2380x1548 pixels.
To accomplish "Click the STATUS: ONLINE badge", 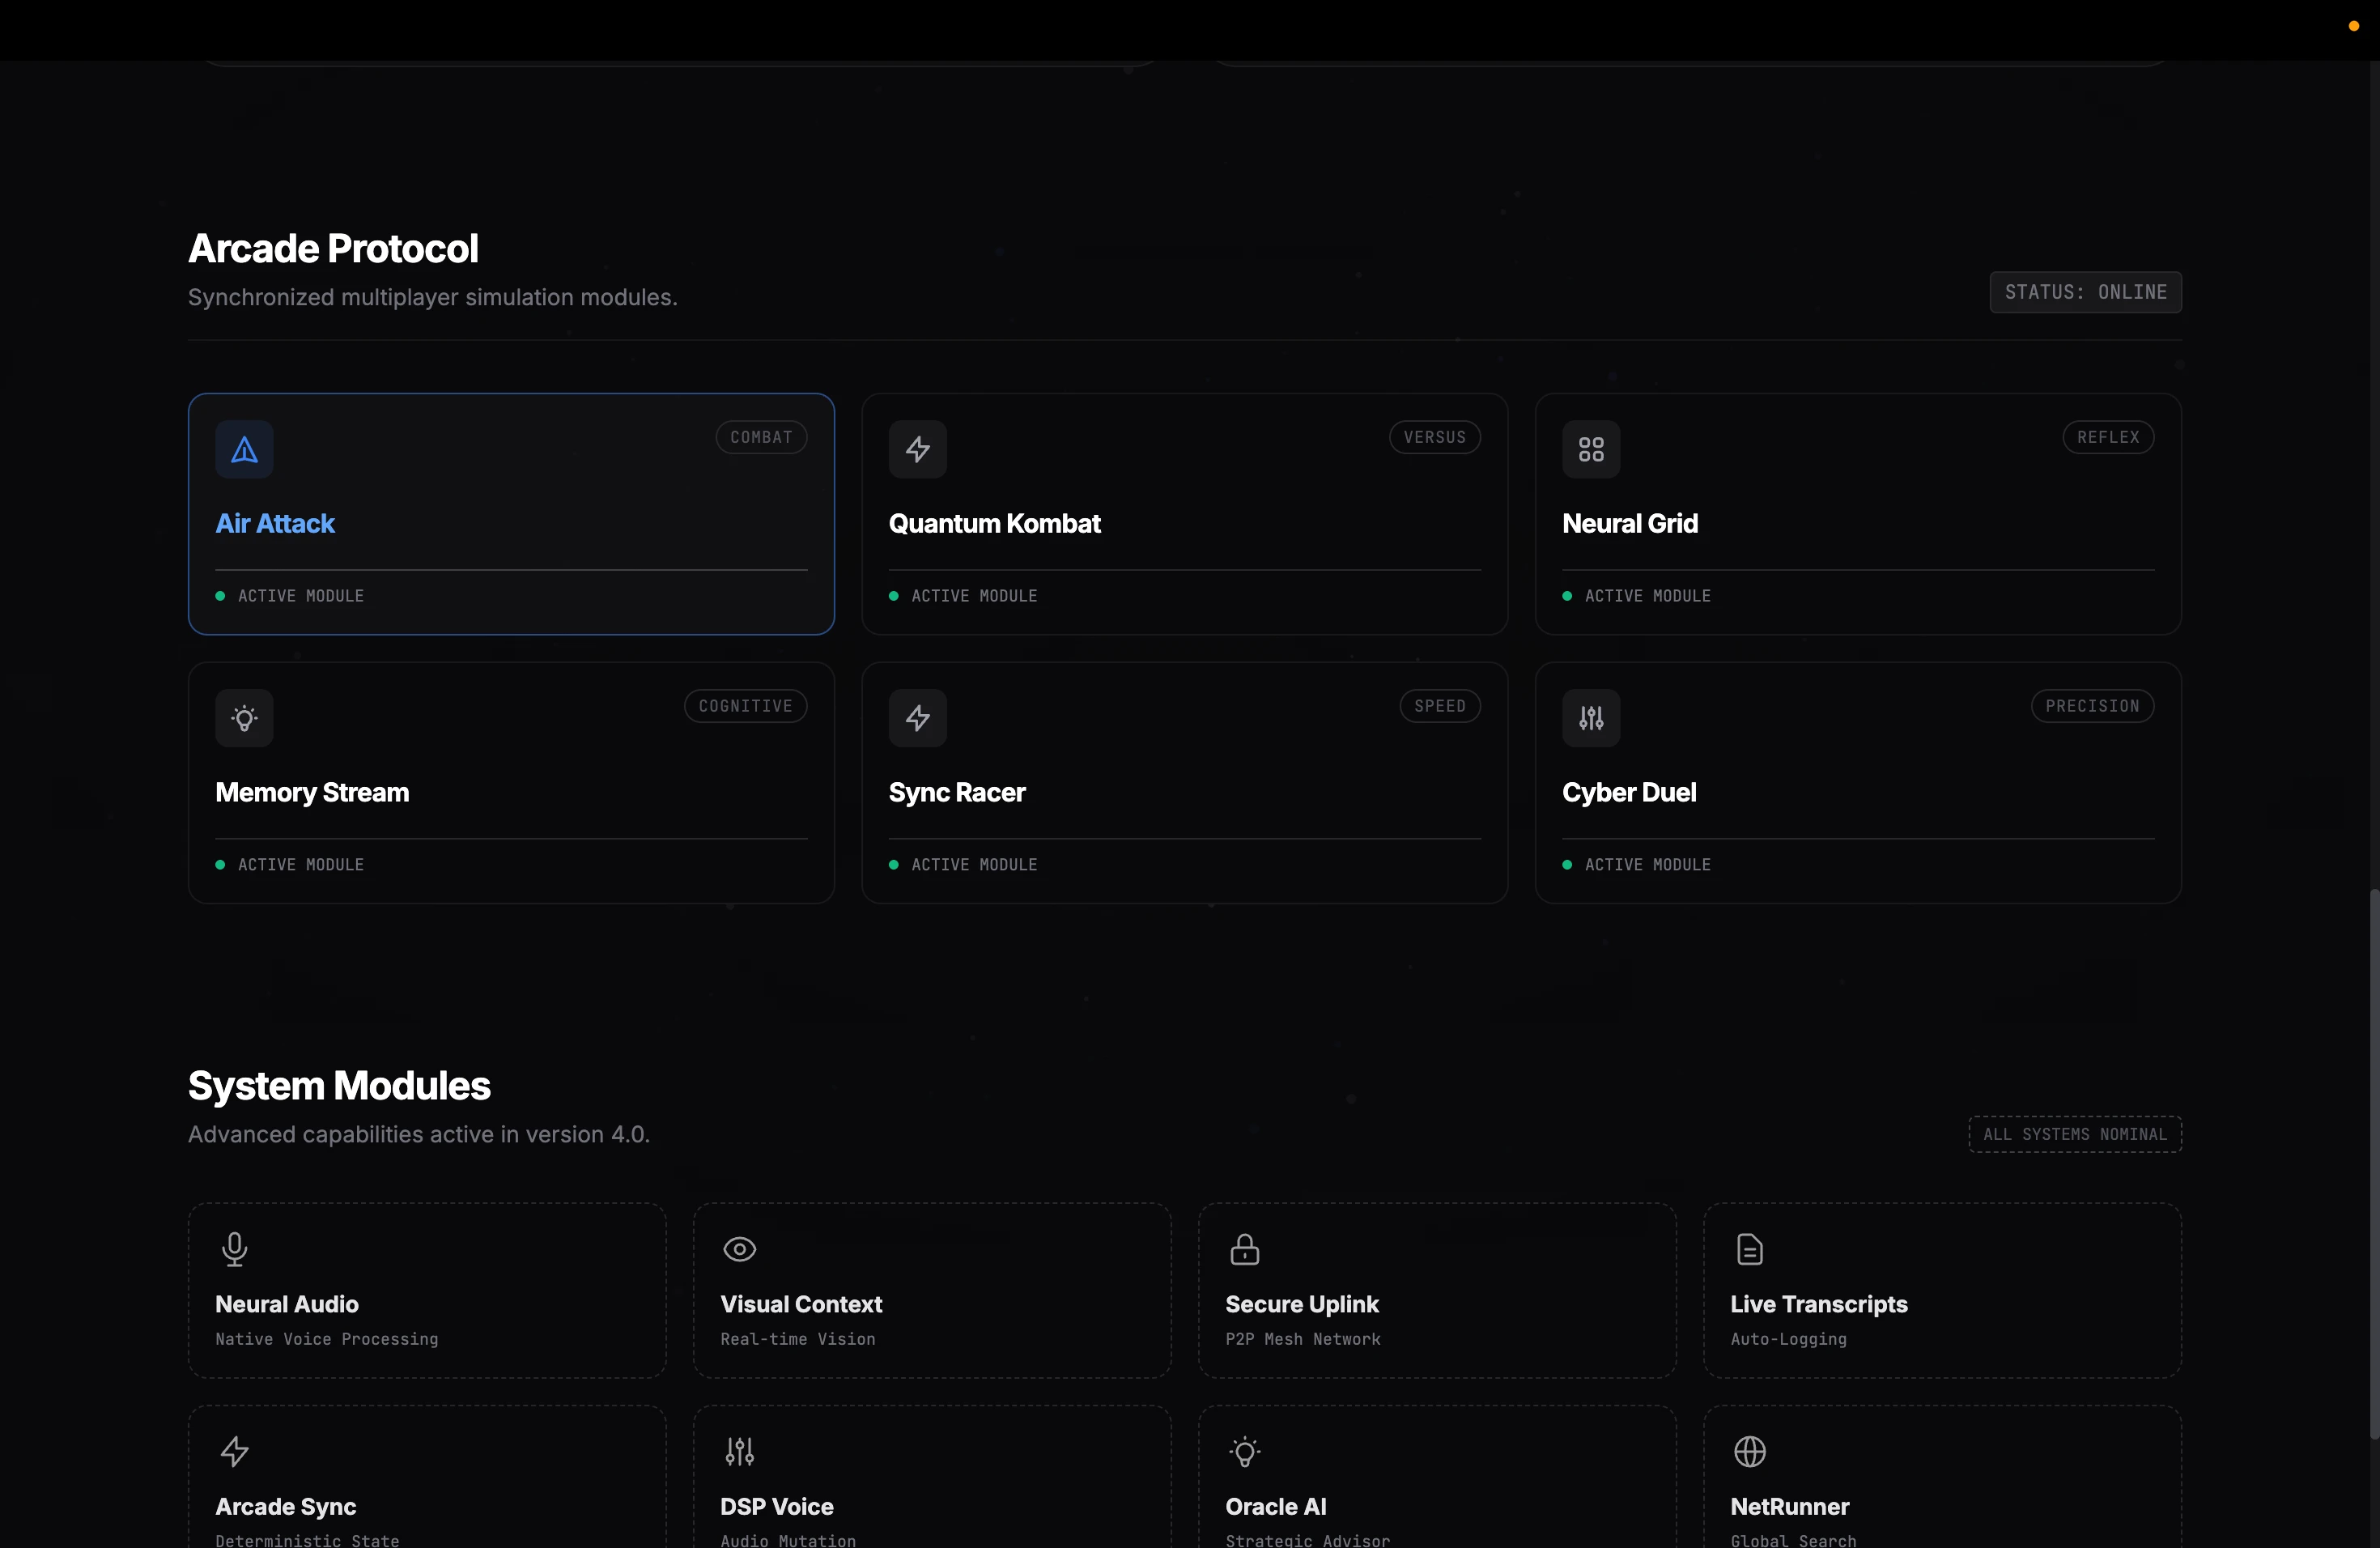I will (2085, 292).
